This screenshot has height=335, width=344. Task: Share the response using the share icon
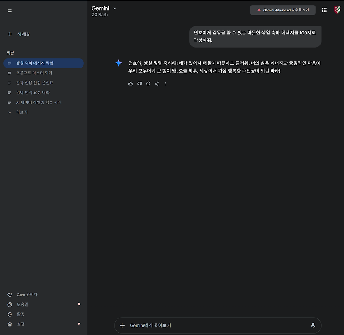click(x=157, y=84)
